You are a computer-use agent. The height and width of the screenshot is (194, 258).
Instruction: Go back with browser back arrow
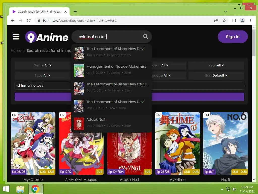[13, 20]
